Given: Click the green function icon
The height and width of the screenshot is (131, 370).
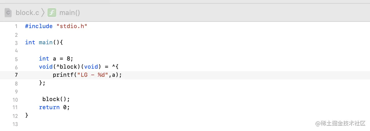Looking at the screenshot, I should pyautogui.click(x=52, y=13).
